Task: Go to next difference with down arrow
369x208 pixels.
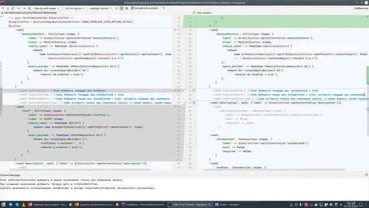Action: coord(7,8)
